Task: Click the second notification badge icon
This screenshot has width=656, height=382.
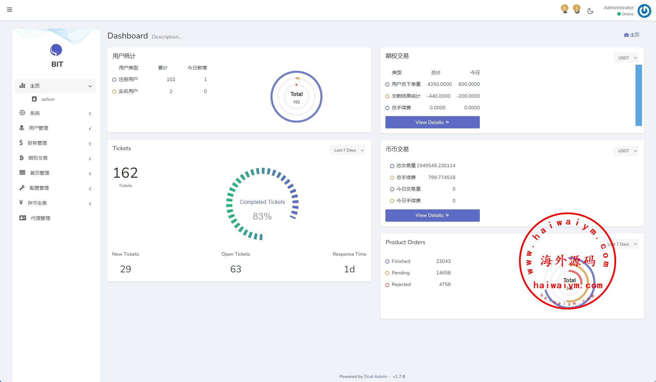Action: [x=577, y=10]
